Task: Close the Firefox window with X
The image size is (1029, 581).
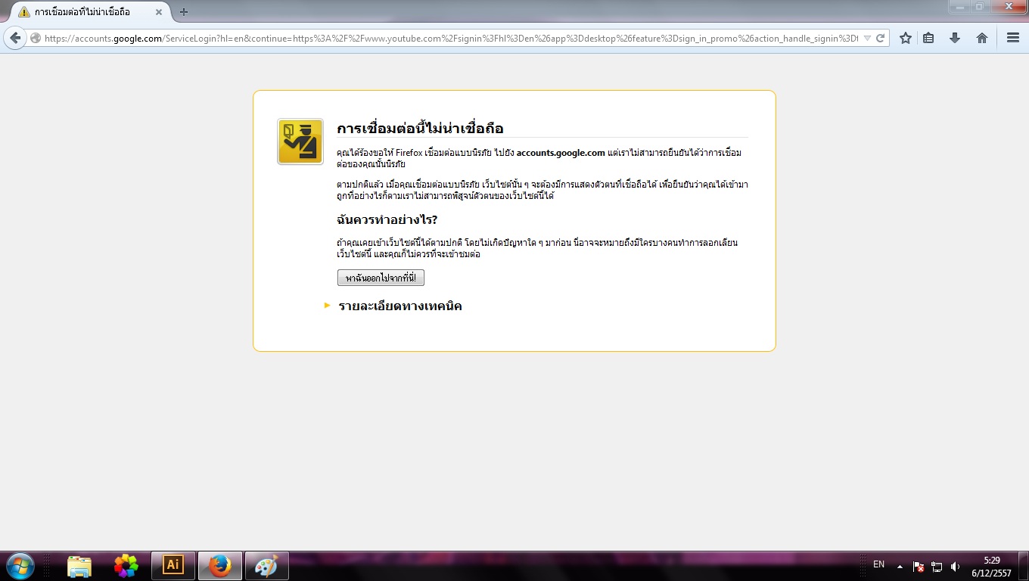Action: 1008,6
